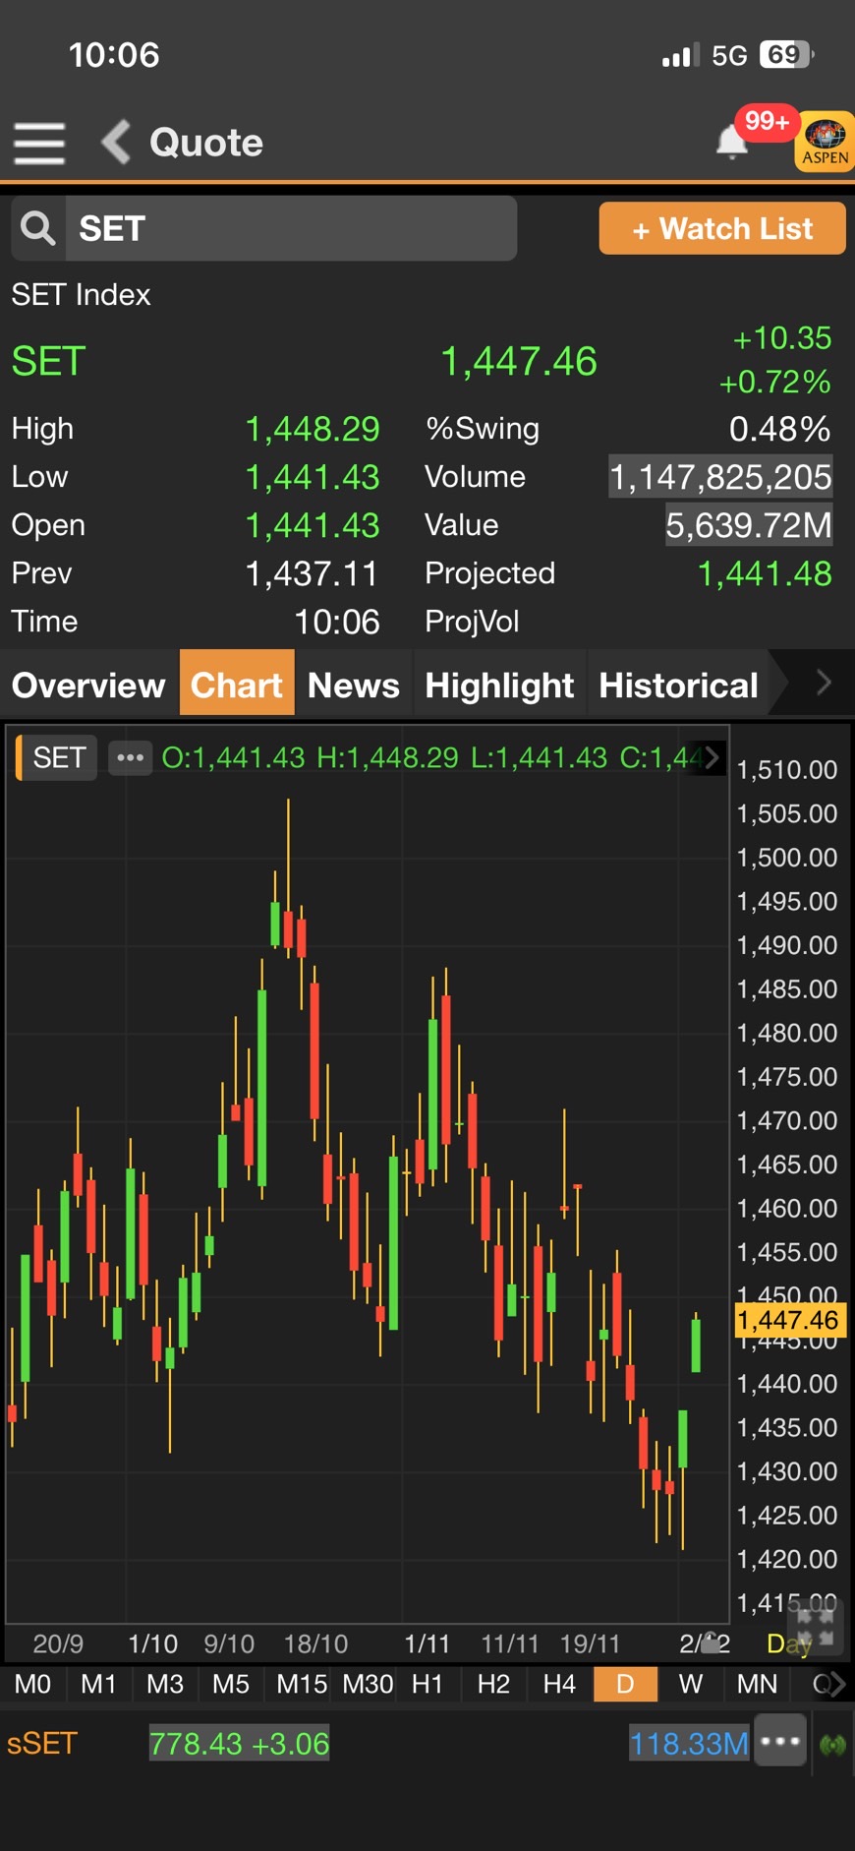This screenshot has height=1851, width=855.
Task: Set chart timeframe to M3
Action: 164,1684
